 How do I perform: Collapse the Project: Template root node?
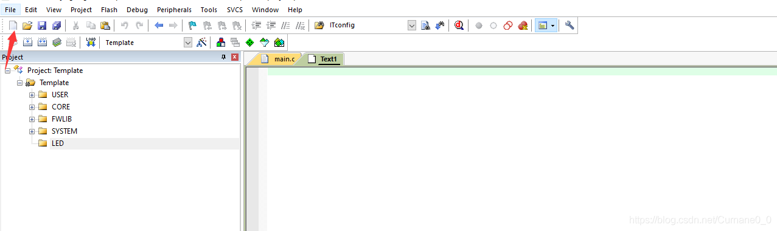pyautogui.click(x=8, y=71)
